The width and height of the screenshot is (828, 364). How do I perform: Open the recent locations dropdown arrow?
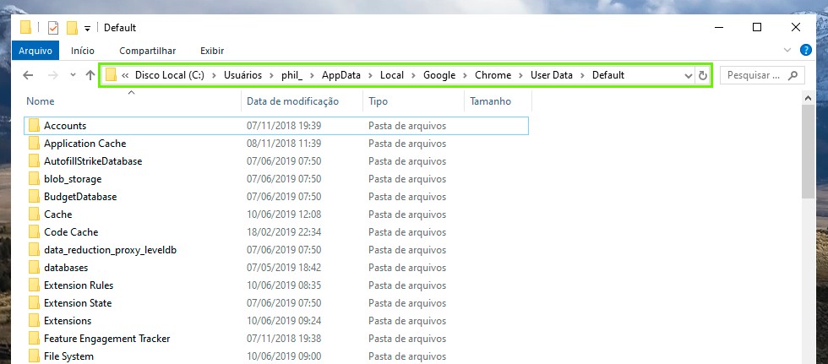73,75
